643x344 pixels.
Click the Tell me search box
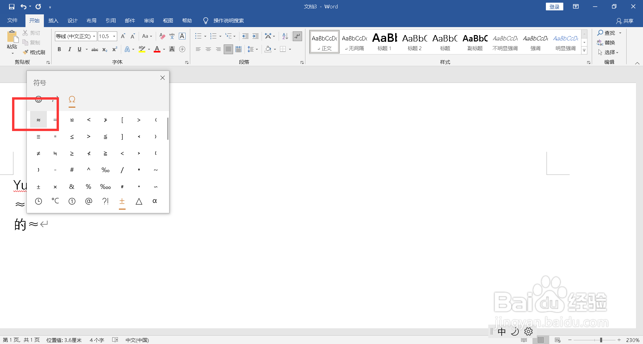click(228, 21)
